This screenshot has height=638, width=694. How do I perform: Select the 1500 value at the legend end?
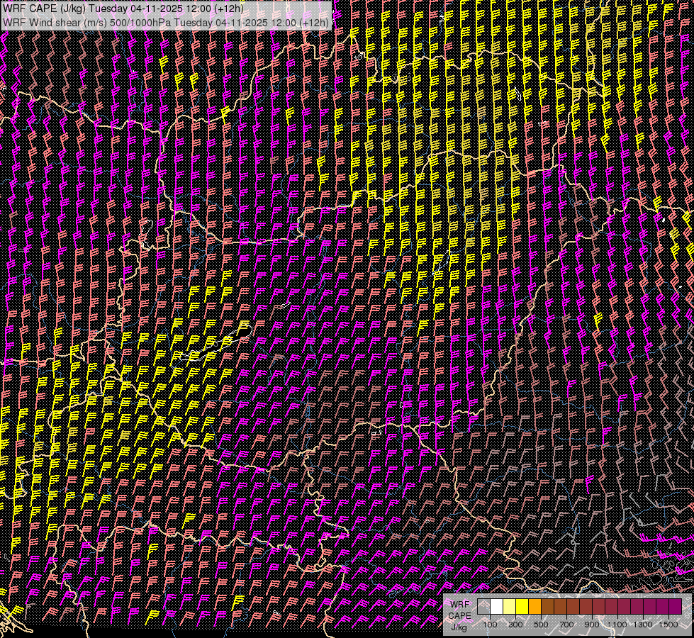(668, 625)
